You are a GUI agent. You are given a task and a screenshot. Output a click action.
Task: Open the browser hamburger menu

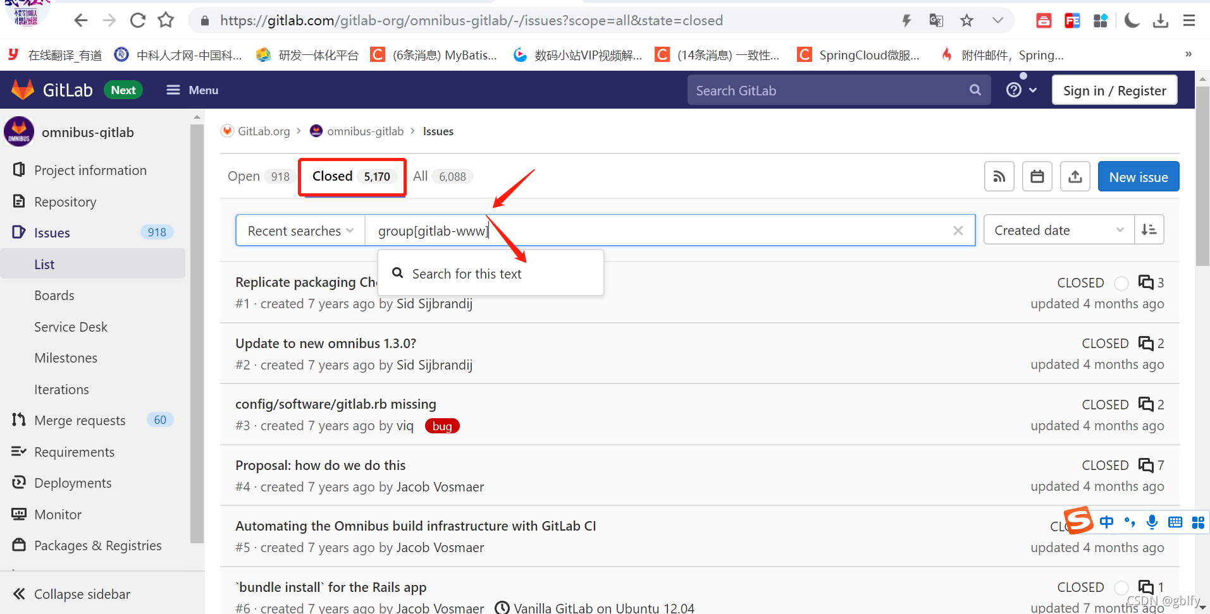[x=1189, y=20]
